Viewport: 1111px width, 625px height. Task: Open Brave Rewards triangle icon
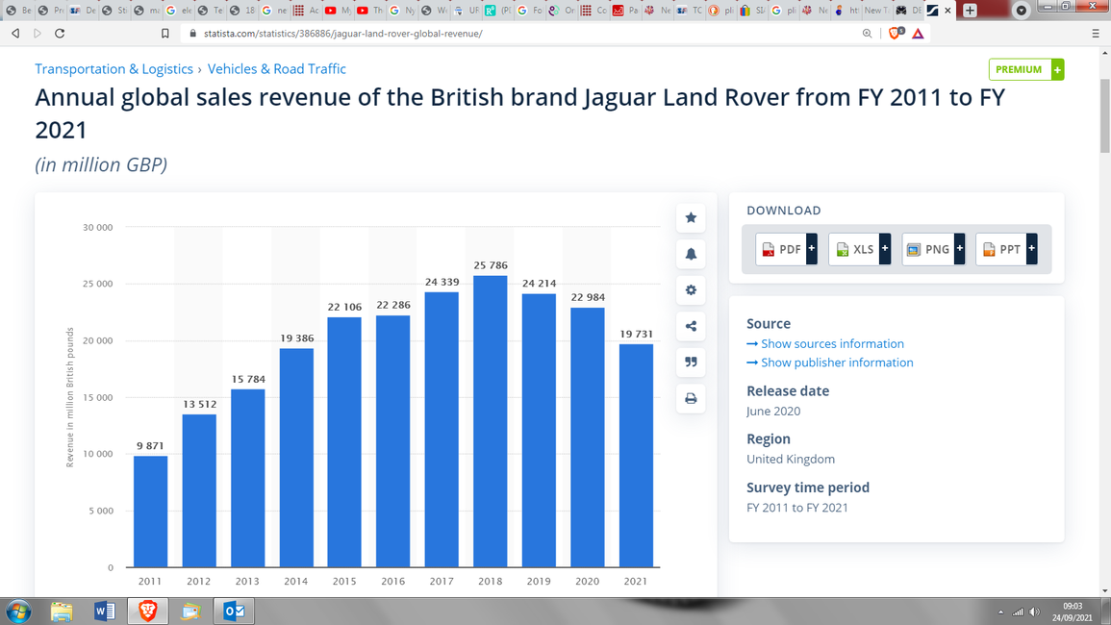tap(919, 34)
